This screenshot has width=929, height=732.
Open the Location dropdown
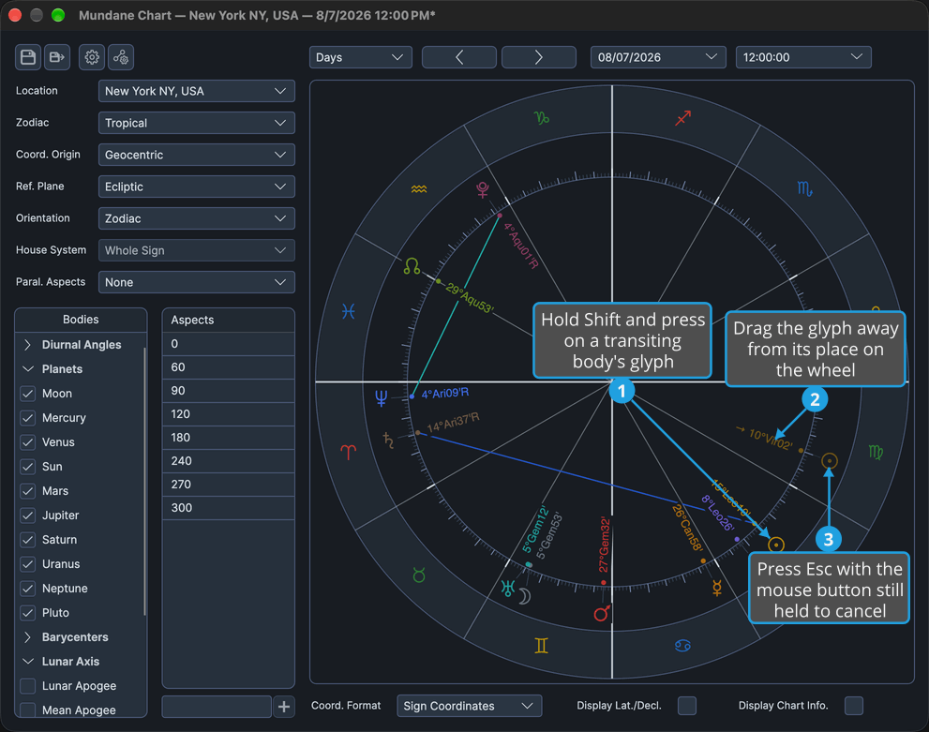(x=196, y=91)
